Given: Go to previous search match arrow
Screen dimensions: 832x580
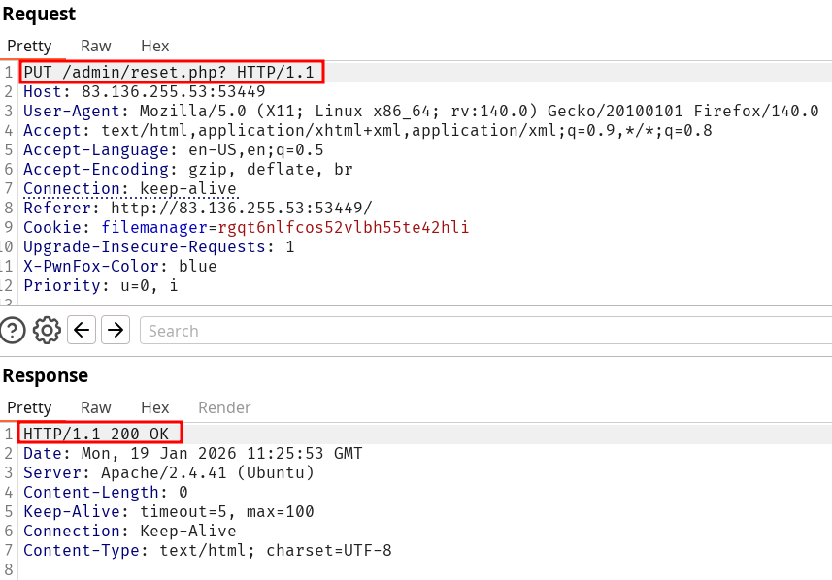Looking at the screenshot, I should 83,331.
